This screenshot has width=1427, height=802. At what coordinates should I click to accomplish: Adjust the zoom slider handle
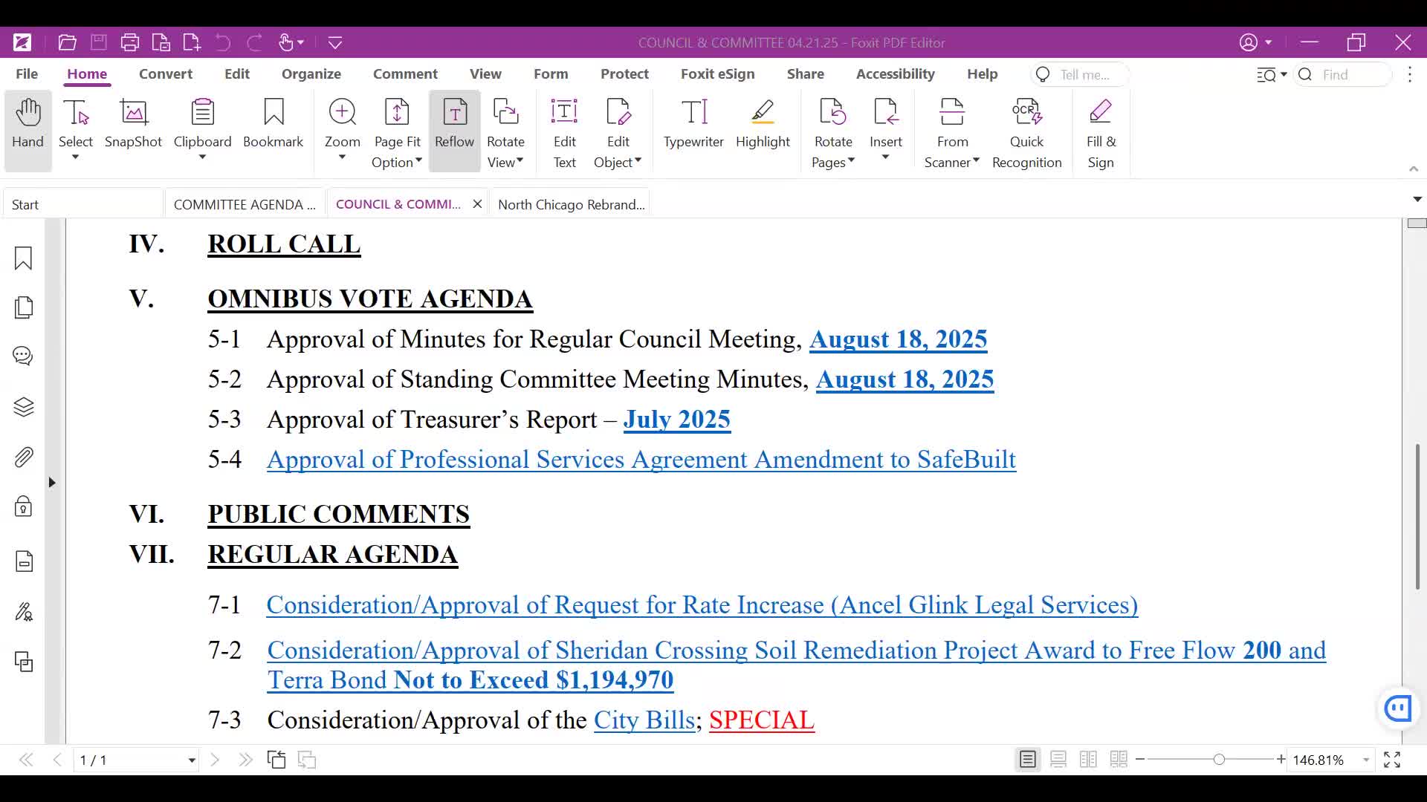pos(1219,760)
